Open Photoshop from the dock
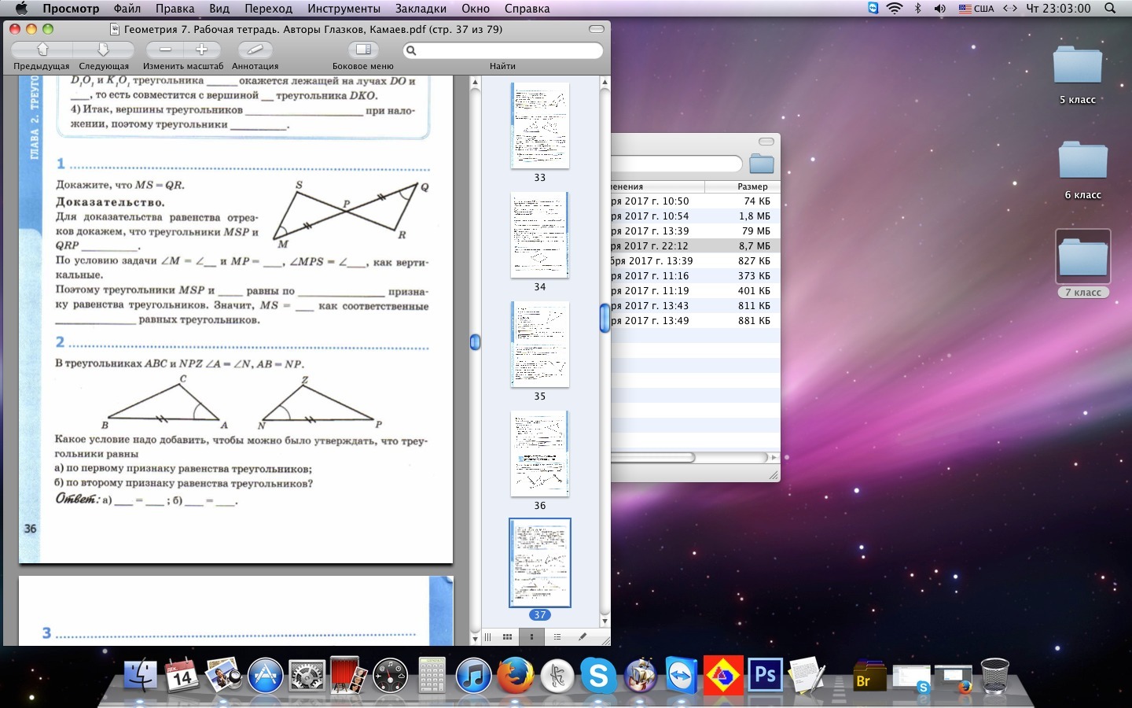Image resolution: width=1132 pixels, height=708 pixels. click(x=764, y=676)
